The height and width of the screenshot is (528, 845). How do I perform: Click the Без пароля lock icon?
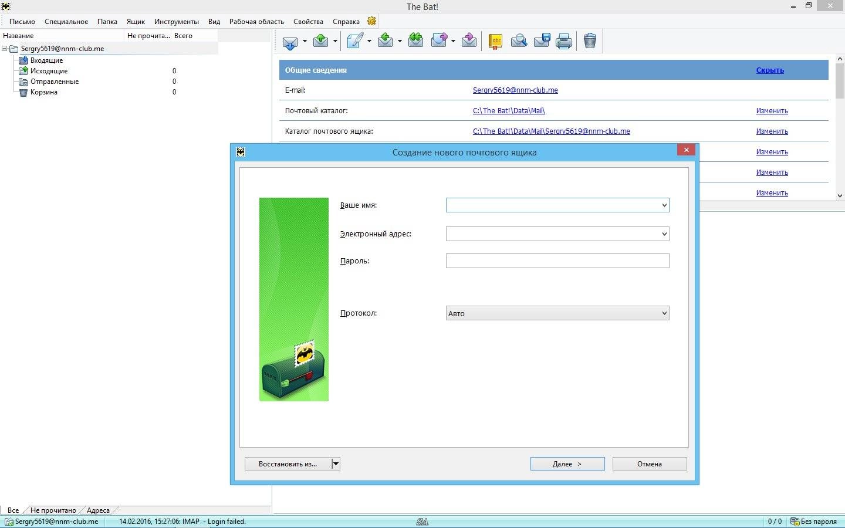795,522
